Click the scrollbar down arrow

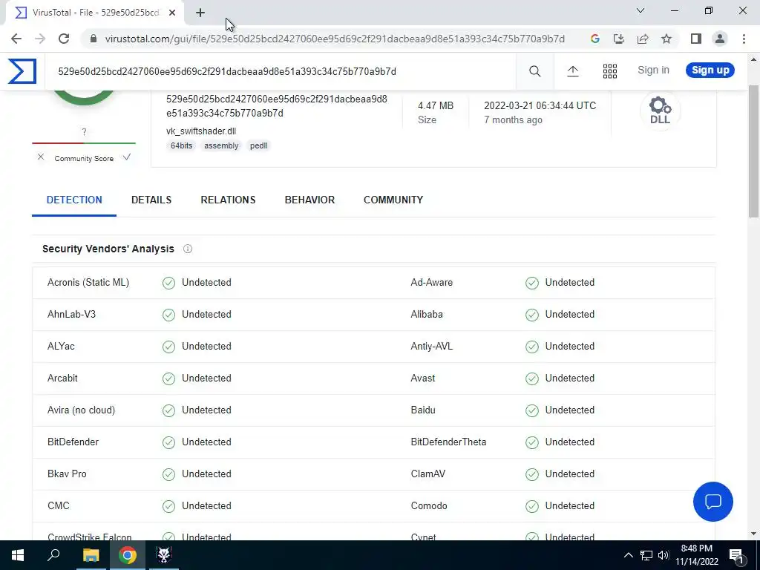753,534
